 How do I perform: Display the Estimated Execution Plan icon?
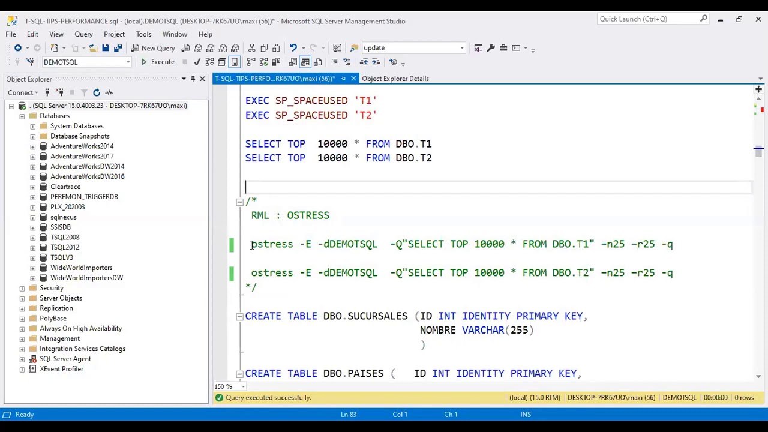click(x=209, y=62)
